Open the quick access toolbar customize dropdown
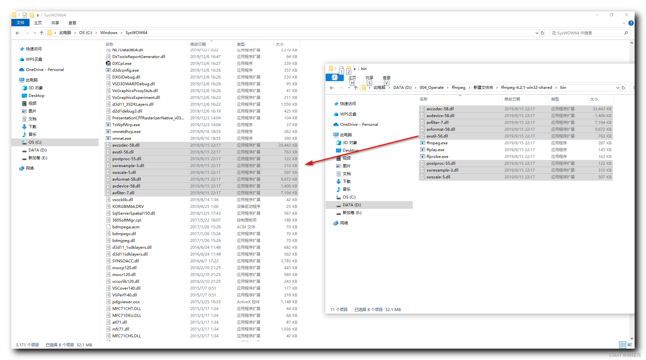Viewport: 646px width, 360px height. point(38,15)
